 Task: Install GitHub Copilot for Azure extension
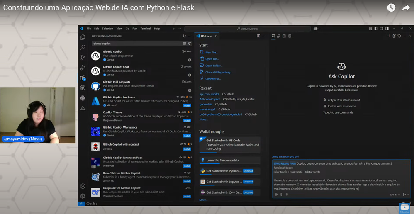pyautogui.click(x=187, y=105)
